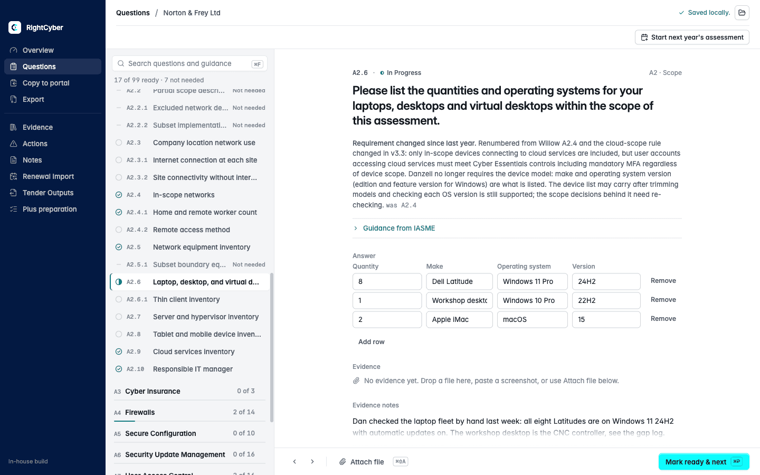Open the Overview page icon
The width and height of the screenshot is (760, 475).
click(x=14, y=50)
